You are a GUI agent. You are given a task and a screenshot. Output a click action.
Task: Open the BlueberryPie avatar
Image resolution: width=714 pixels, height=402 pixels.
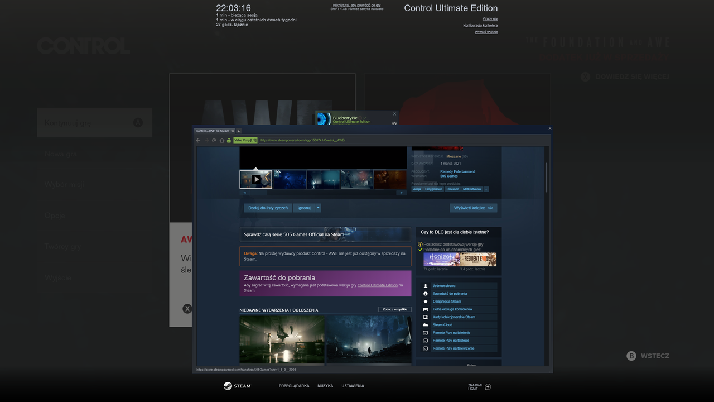tap(324, 118)
